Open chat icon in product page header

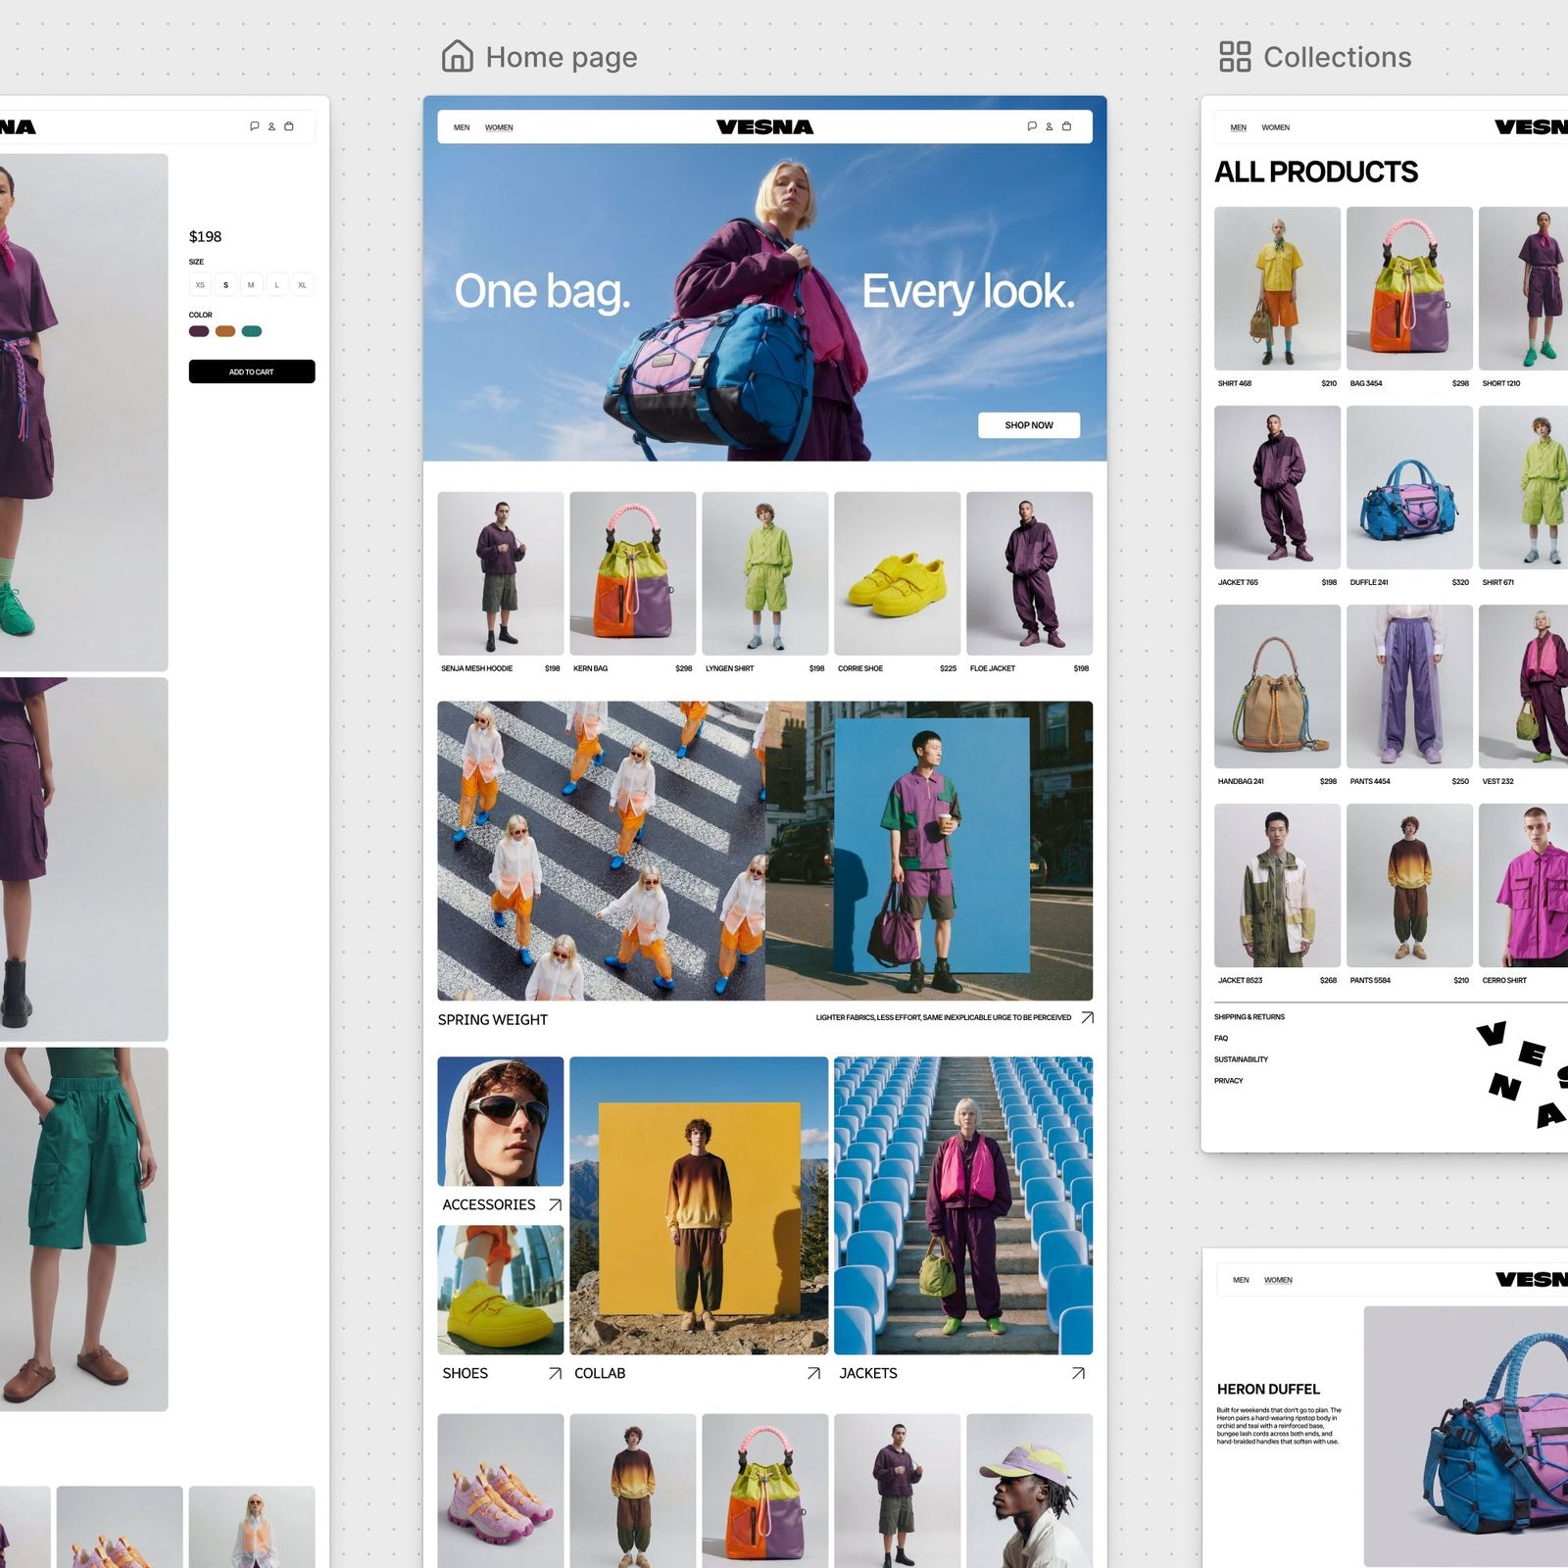pos(254,126)
